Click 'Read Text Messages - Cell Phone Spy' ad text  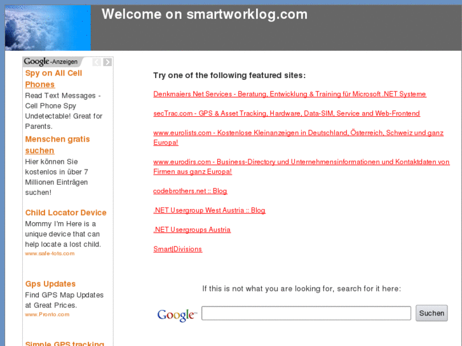tap(64, 111)
